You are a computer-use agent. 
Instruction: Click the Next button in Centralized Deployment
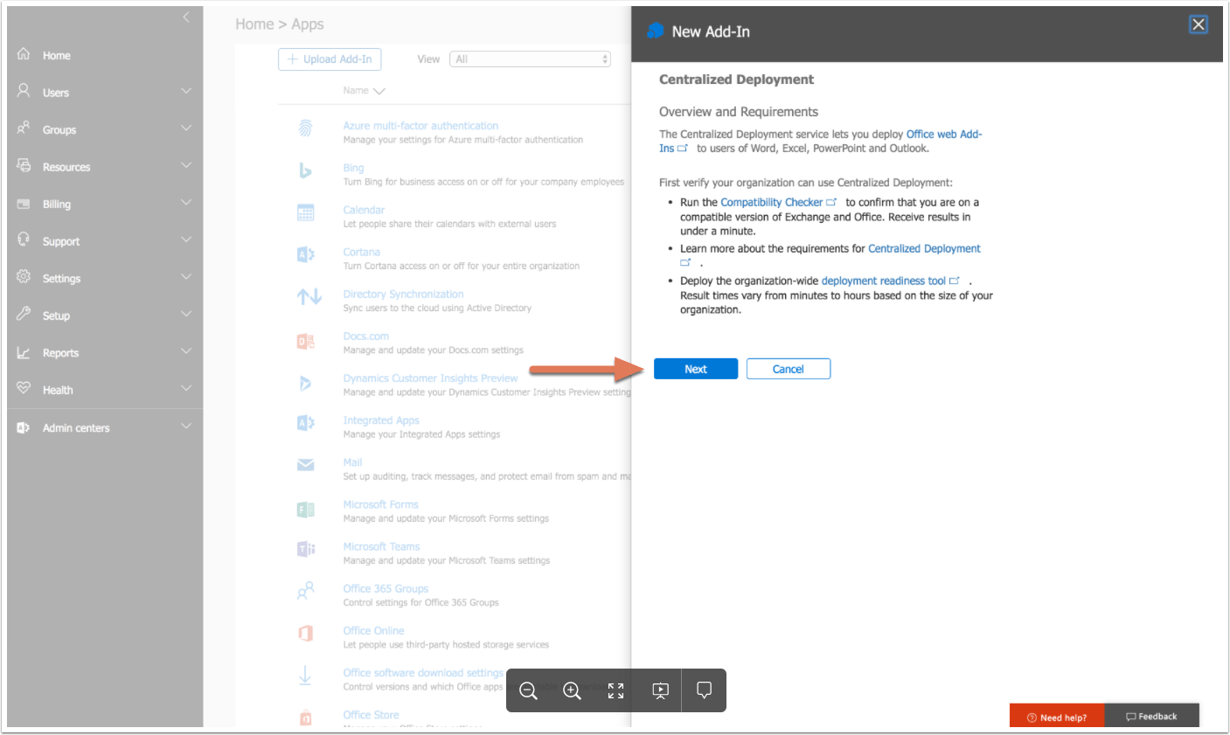coord(695,368)
